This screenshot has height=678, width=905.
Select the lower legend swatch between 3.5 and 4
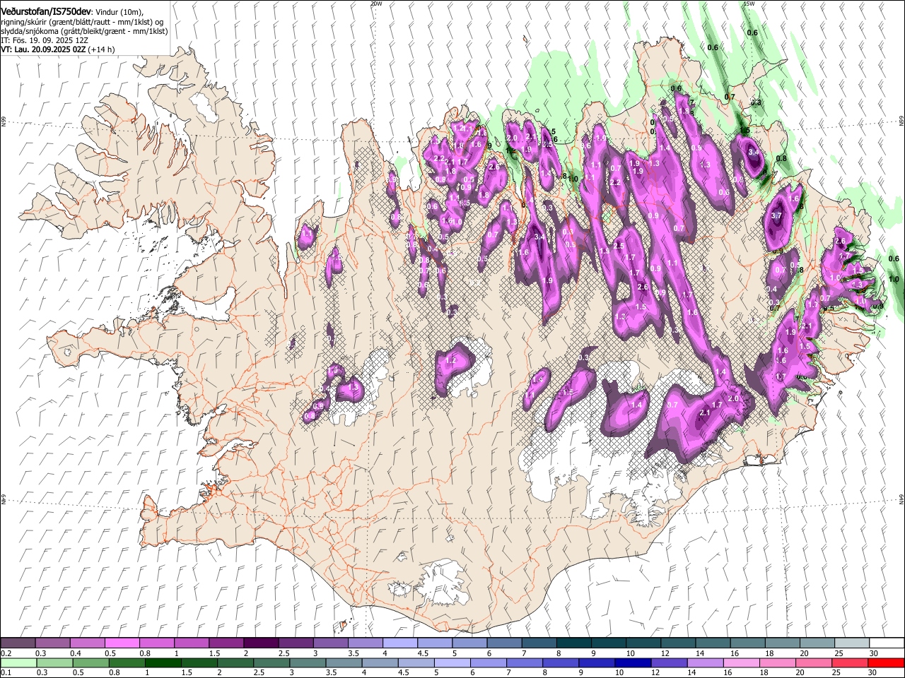click(x=344, y=662)
